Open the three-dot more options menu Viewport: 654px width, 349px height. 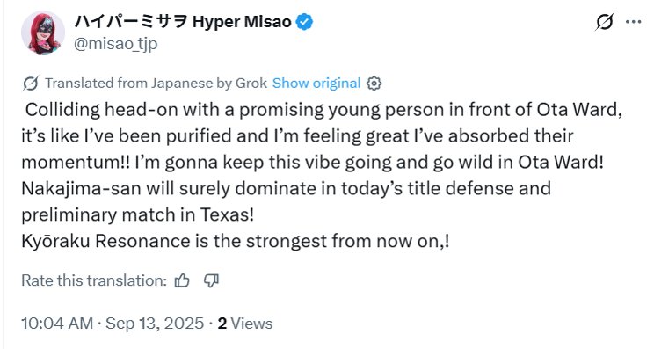(633, 22)
